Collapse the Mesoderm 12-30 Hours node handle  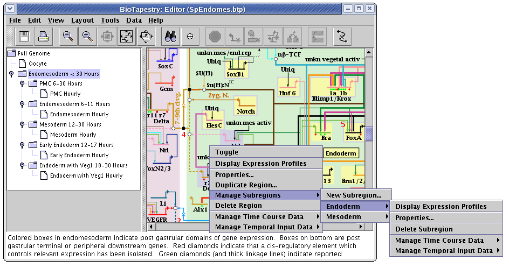(22, 125)
